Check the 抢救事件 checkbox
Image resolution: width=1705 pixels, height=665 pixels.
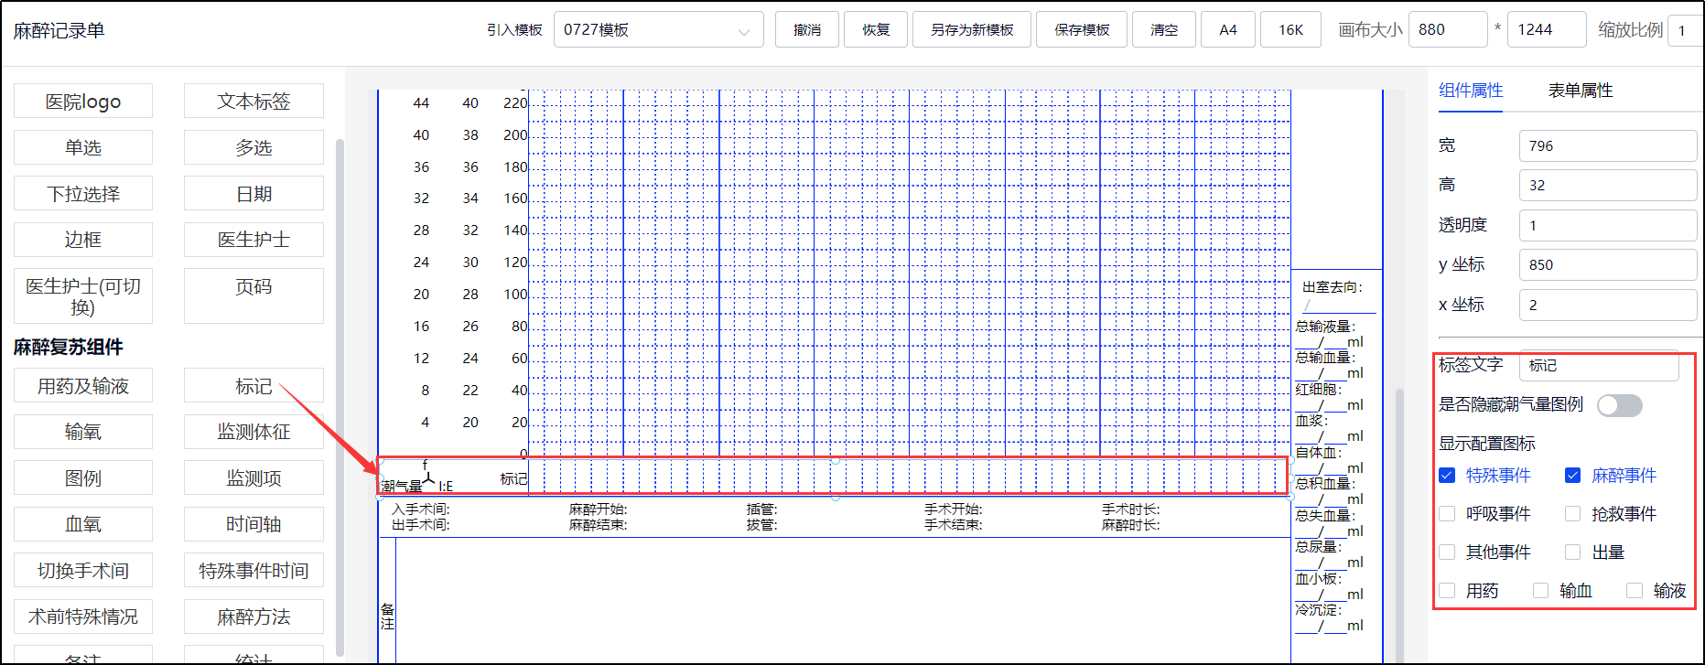pos(1572,514)
